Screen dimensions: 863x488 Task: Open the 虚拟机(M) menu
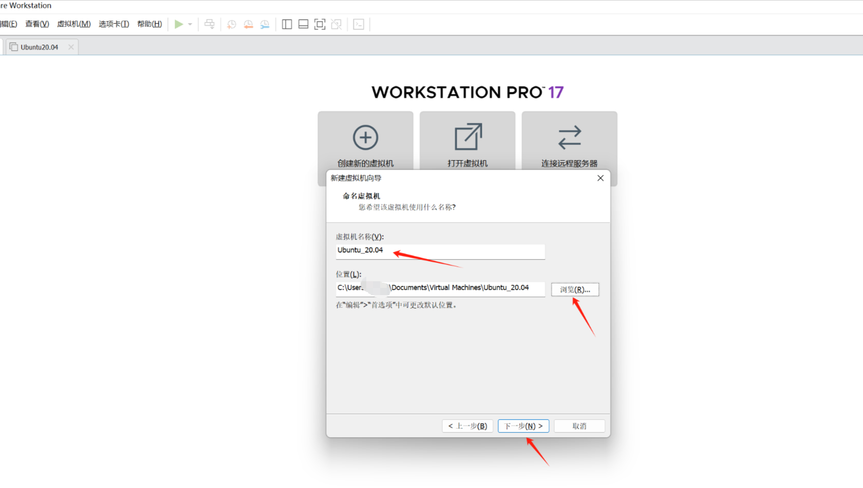coord(73,24)
